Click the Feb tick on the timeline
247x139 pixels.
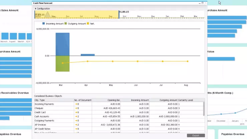point(182,16)
